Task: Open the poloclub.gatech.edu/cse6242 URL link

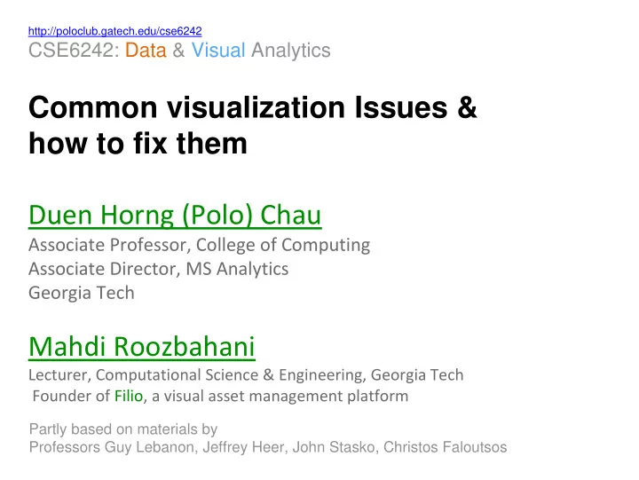Action: coord(114,31)
